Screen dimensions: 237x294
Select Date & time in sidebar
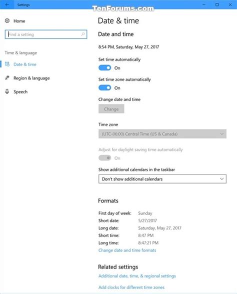point(25,64)
